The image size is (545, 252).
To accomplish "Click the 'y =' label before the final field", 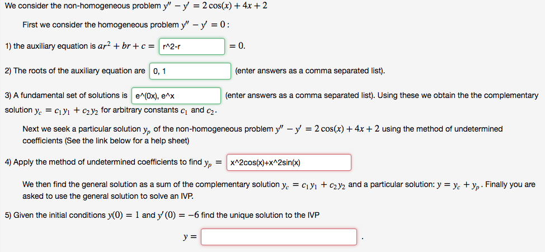I will click(190, 237).
